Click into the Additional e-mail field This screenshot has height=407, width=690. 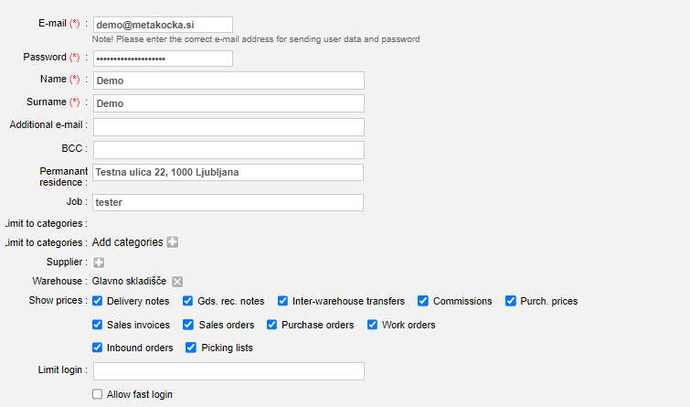tap(228, 127)
